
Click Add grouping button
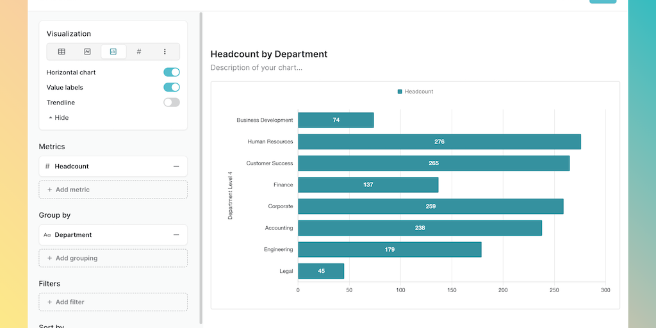tap(113, 258)
